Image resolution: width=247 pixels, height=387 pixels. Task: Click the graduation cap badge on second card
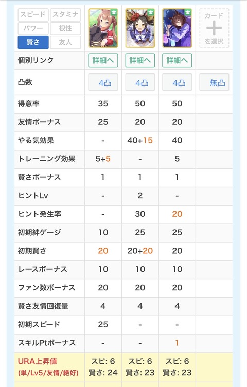coord(151,12)
